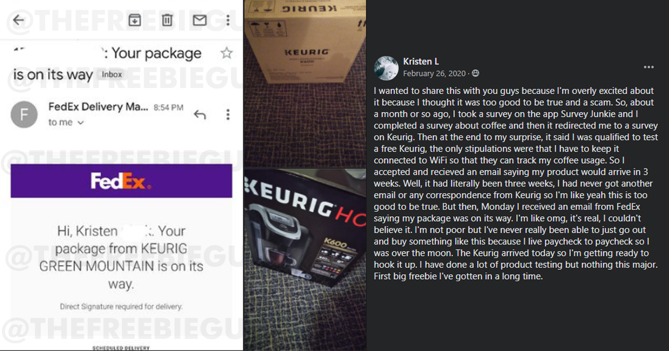Expand the 'to me' recipient details
Screen dimensions: 669x351
click(66, 123)
